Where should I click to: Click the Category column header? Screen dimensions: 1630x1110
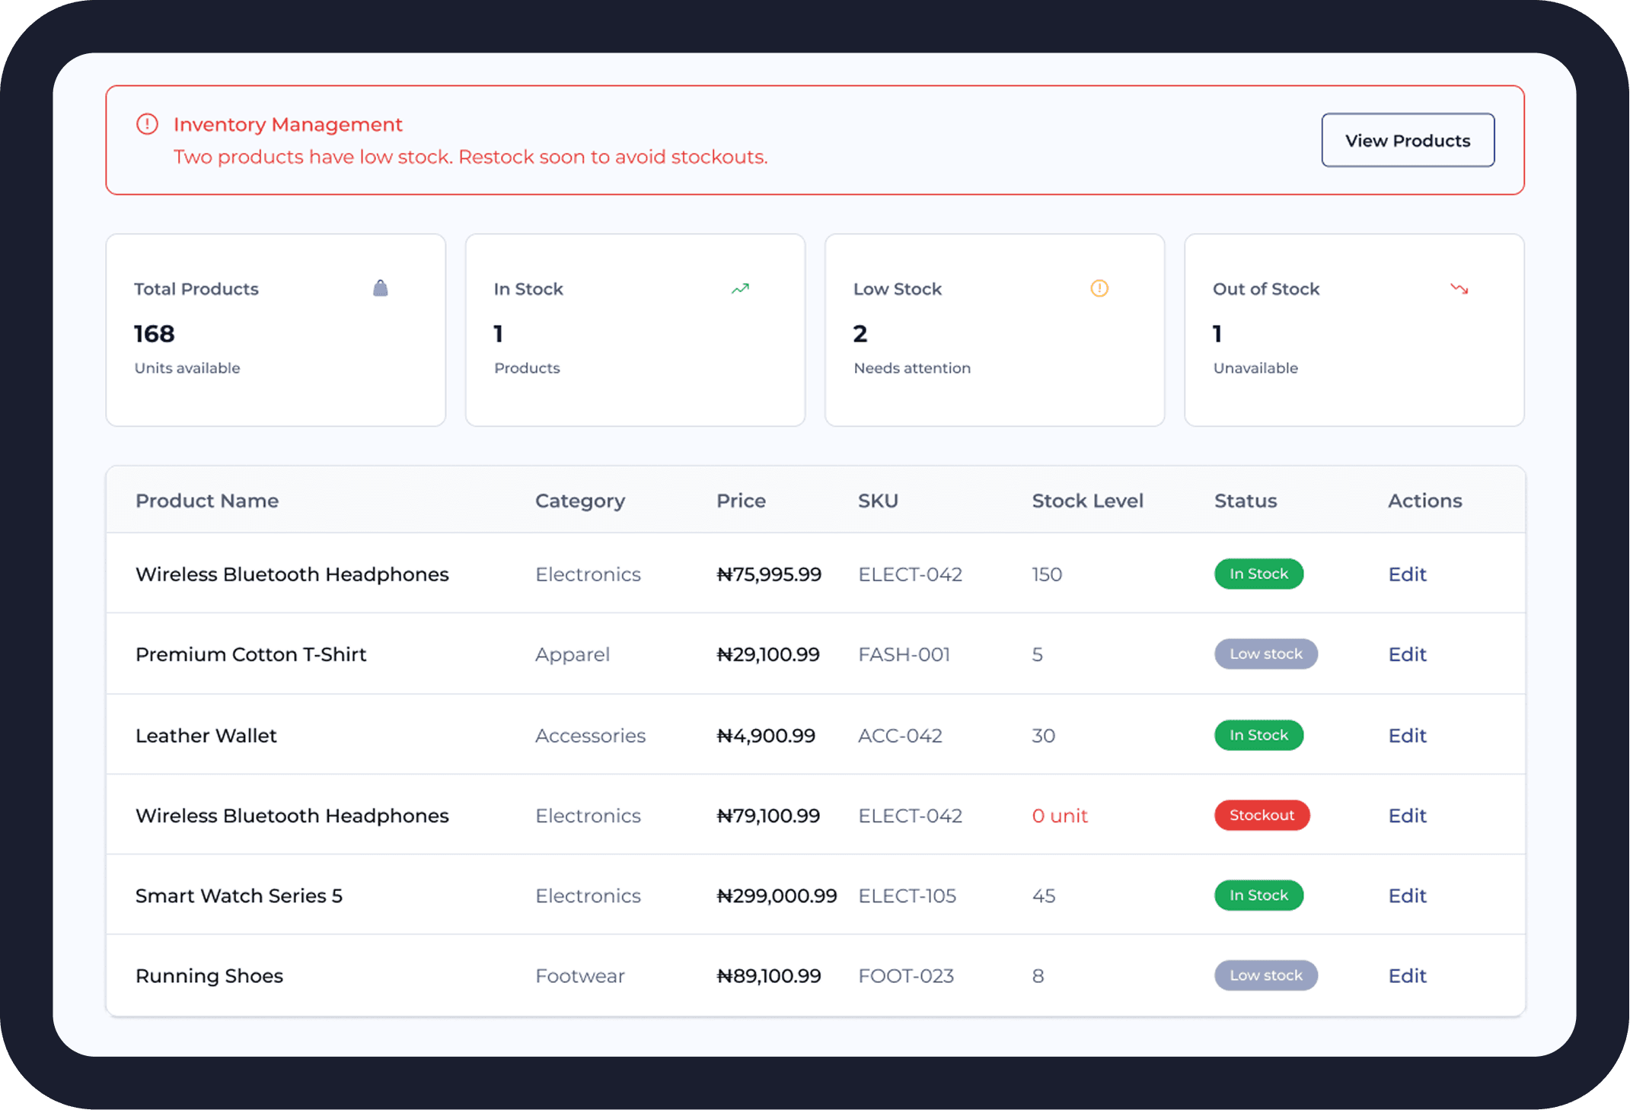580,501
